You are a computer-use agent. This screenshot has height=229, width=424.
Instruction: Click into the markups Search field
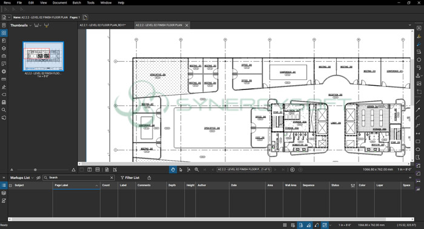point(78,178)
